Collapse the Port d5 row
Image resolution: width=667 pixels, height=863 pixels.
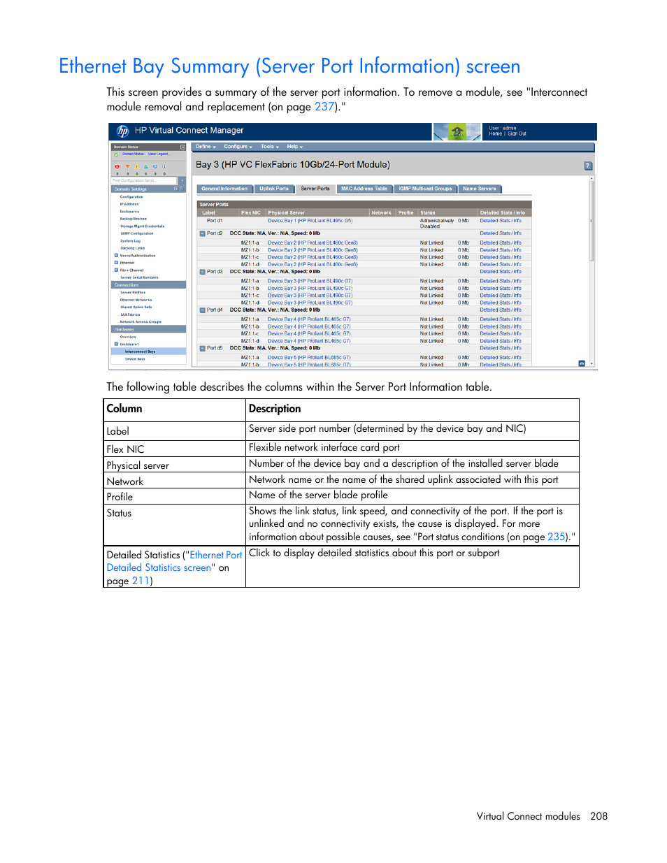[202, 348]
